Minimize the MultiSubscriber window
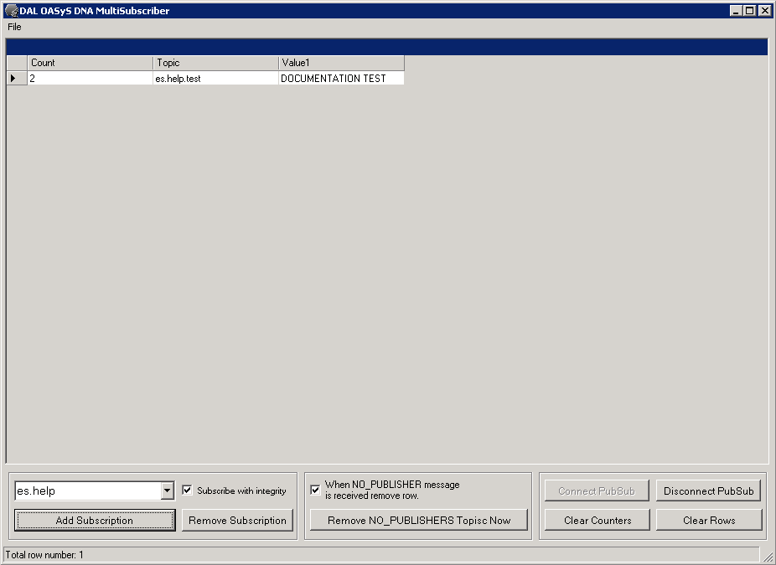Viewport: 776px width, 565px height. [x=736, y=11]
